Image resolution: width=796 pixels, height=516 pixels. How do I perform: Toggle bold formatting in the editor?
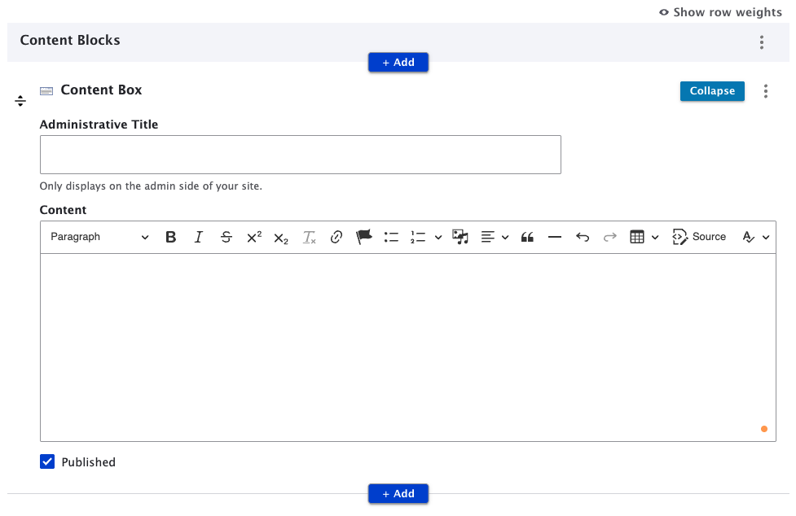tap(170, 237)
